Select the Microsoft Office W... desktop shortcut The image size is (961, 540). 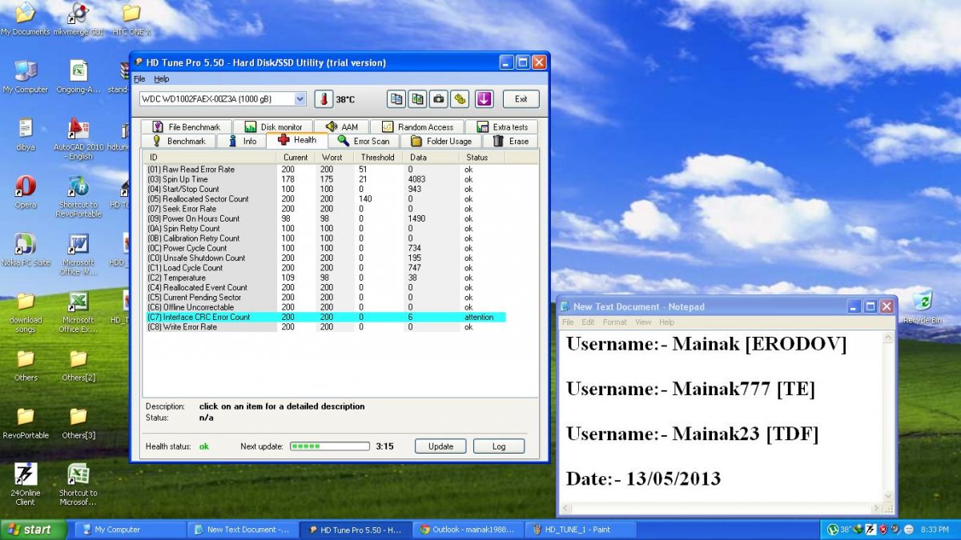click(x=78, y=254)
